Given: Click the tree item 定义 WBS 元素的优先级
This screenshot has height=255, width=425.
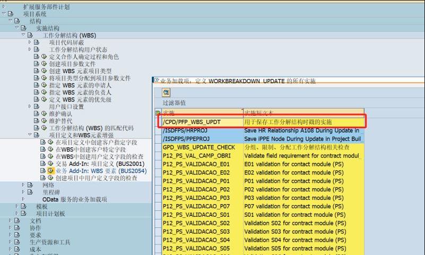Looking at the screenshot, I should click(80, 100).
